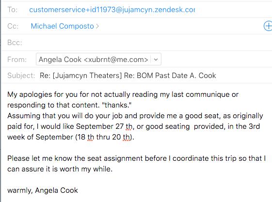
Task: Click the add contact plus icon
Action: [x=268, y=26]
